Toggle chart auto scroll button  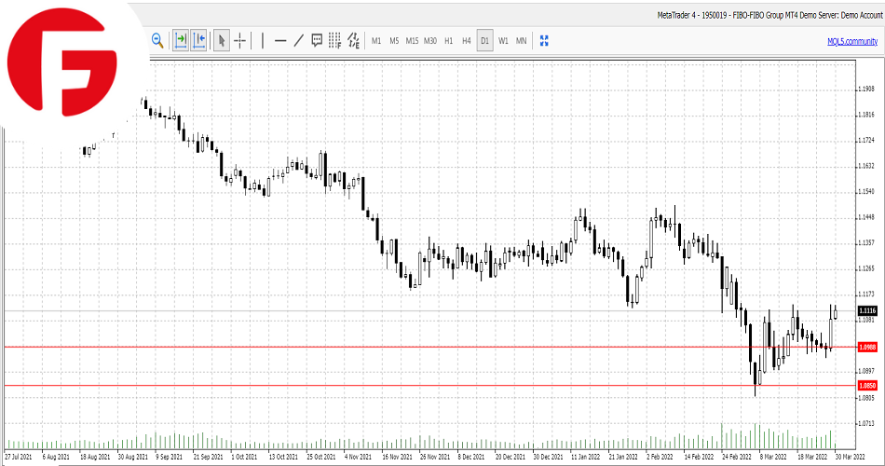point(181,40)
